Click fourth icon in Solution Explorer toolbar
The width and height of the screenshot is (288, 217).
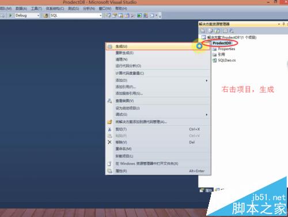pos(225,31)
